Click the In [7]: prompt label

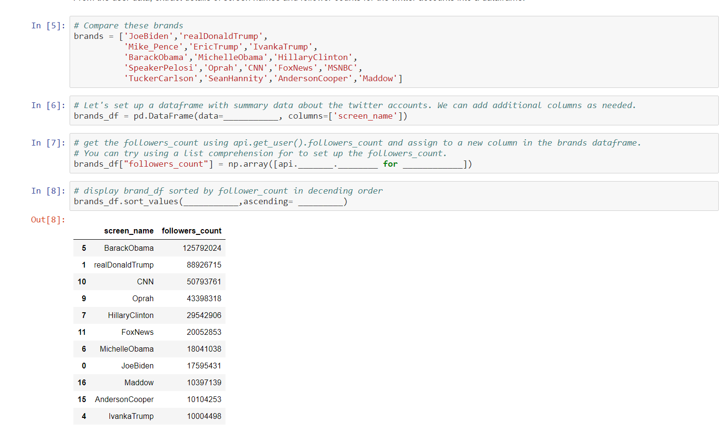(x=48, y=143)
